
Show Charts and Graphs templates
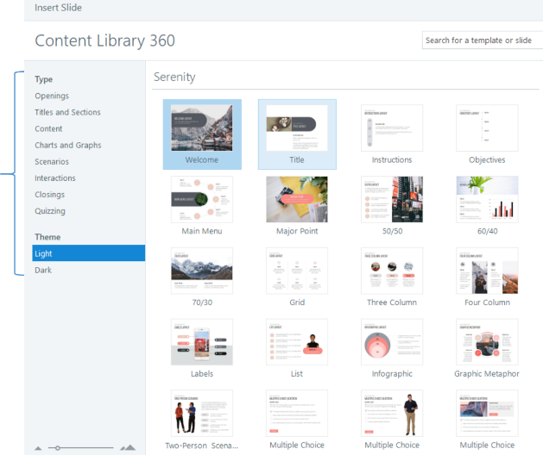(67, 146)
